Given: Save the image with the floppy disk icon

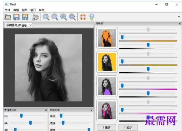Looking at the screenshot, I should coord(16,17).
